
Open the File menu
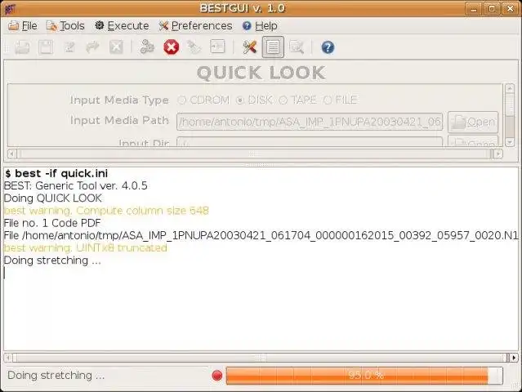pos(23,26)
